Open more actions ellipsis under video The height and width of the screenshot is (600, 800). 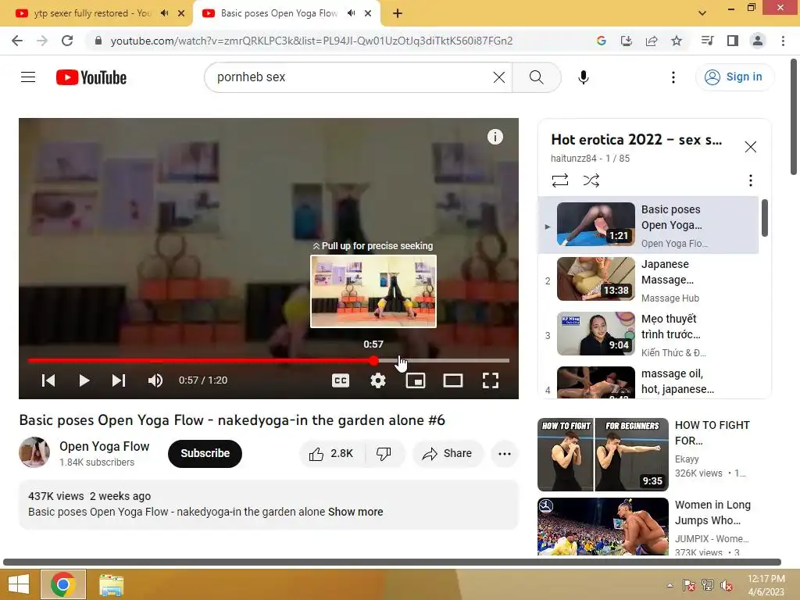(x=504, y=453)
